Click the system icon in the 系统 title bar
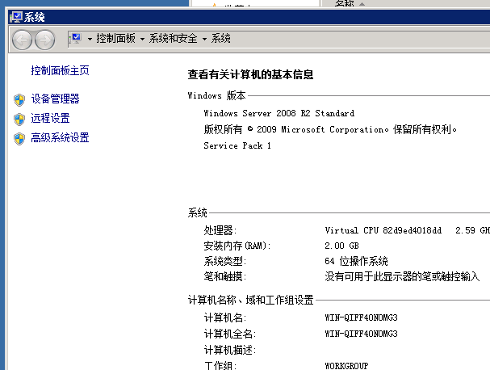 point(16,17)
